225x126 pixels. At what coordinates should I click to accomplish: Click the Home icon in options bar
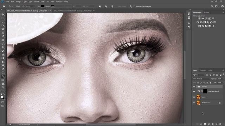click(4, 6)
